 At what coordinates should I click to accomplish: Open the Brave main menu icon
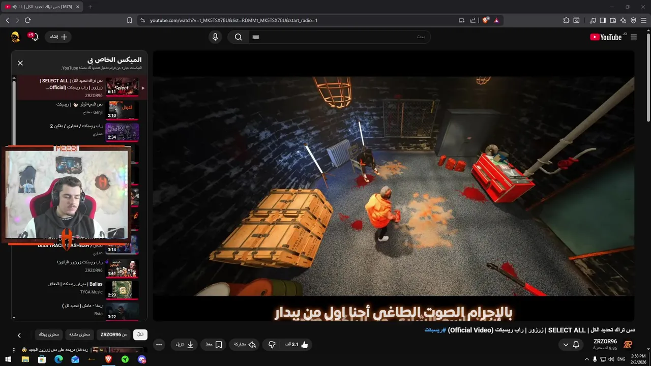pyautogui.click(x=643, y=20)
